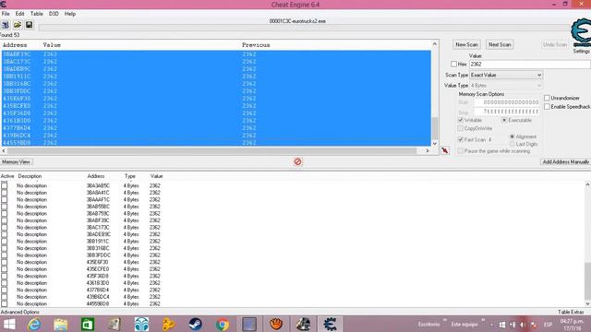Image resolution: width=591 pixels, height=332 pixels.
Task: Open the Table menu
Action: 37,14
